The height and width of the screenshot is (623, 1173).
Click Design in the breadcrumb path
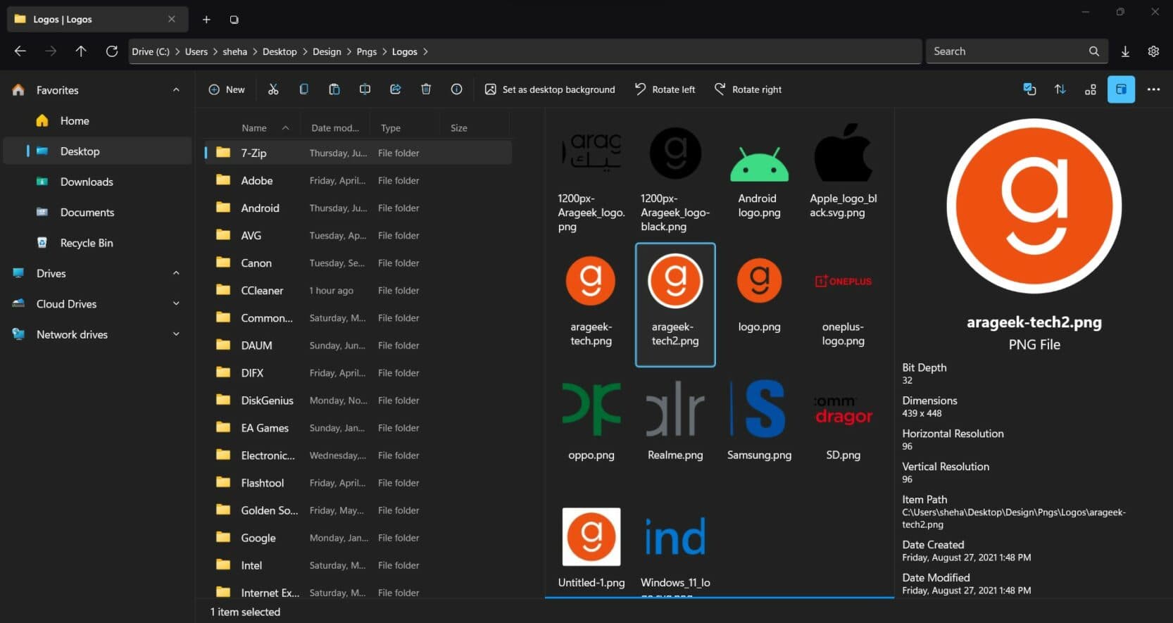pos(327,51)
